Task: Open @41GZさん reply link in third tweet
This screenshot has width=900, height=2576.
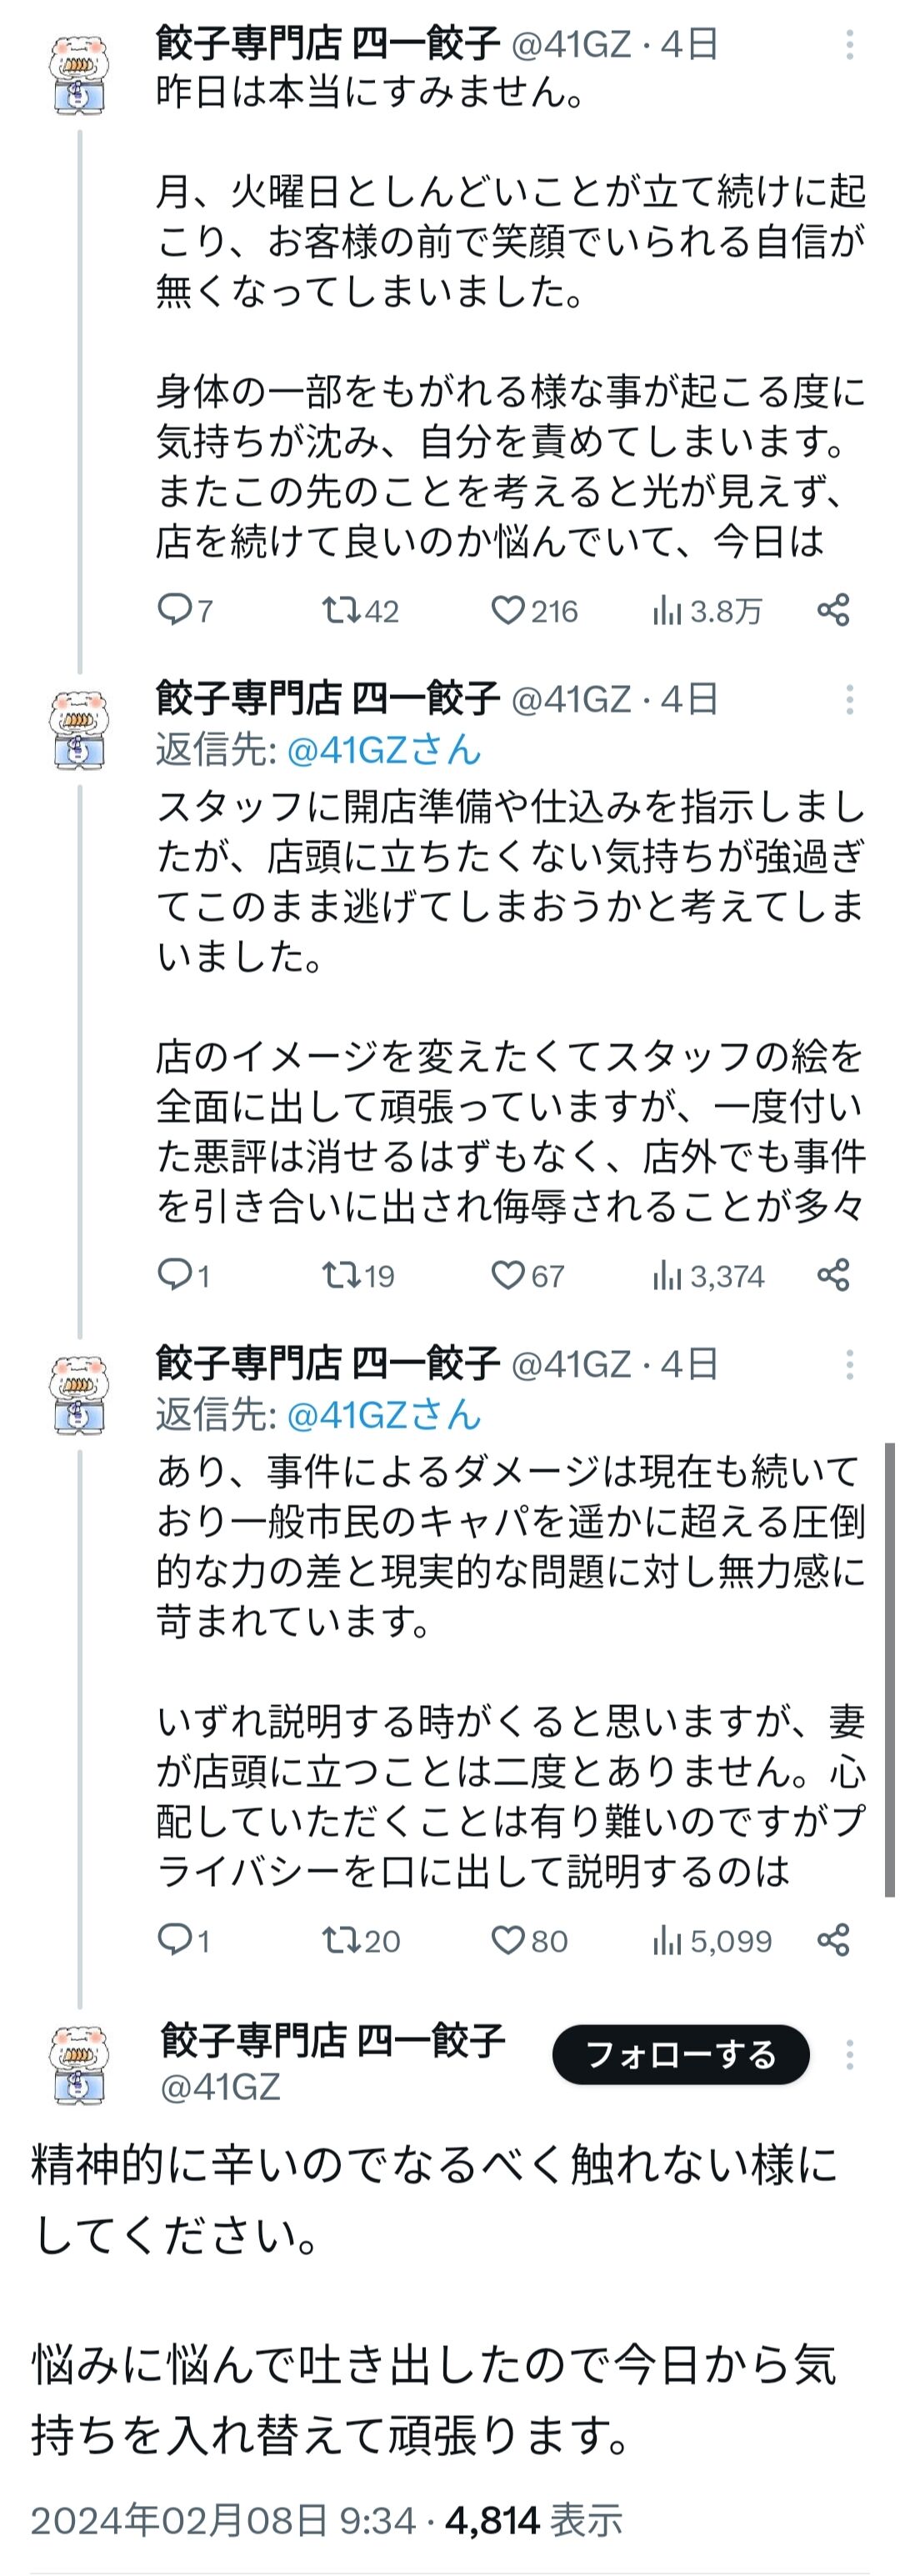Action: [x=384, y=1414]
